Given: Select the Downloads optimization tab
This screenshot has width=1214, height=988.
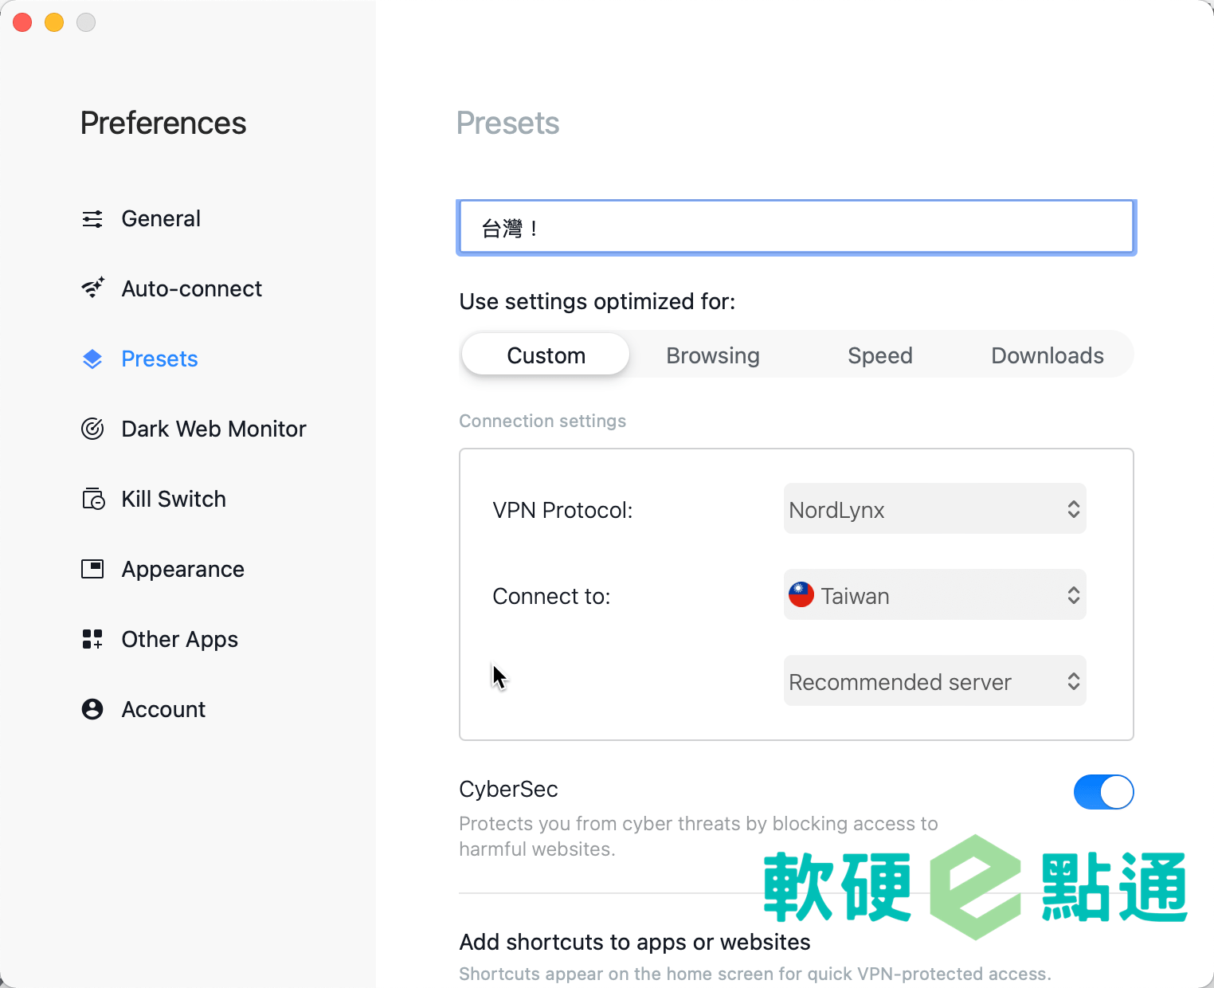Looking at the screenshot, I should [x=1048, y=355].
